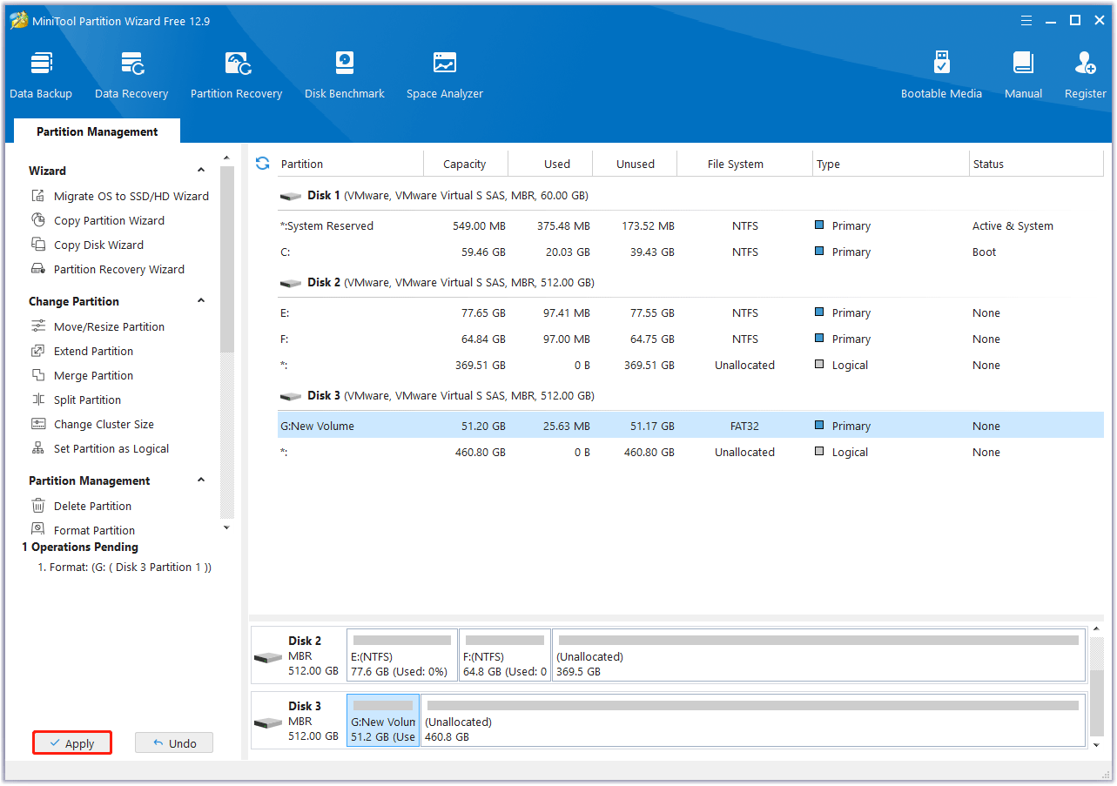Sort by the Unused column header
The height and width of the screenshot is (786, 1117).
point(636,164)
